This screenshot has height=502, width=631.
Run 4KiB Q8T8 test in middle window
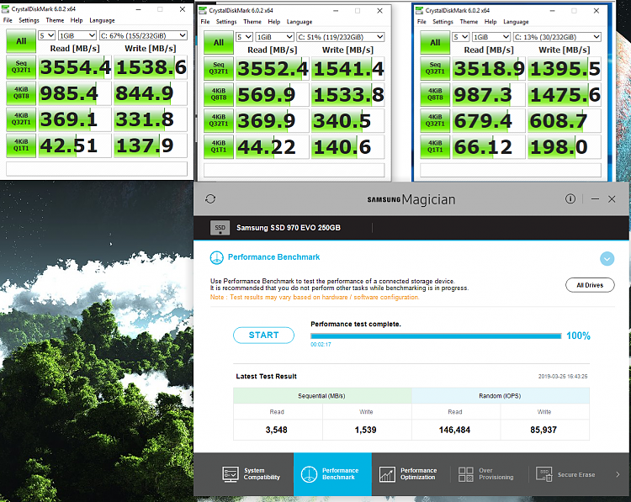click(219, 94)
